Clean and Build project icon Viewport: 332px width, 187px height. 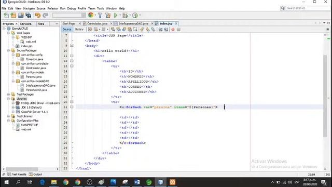[x=107, y=15]
